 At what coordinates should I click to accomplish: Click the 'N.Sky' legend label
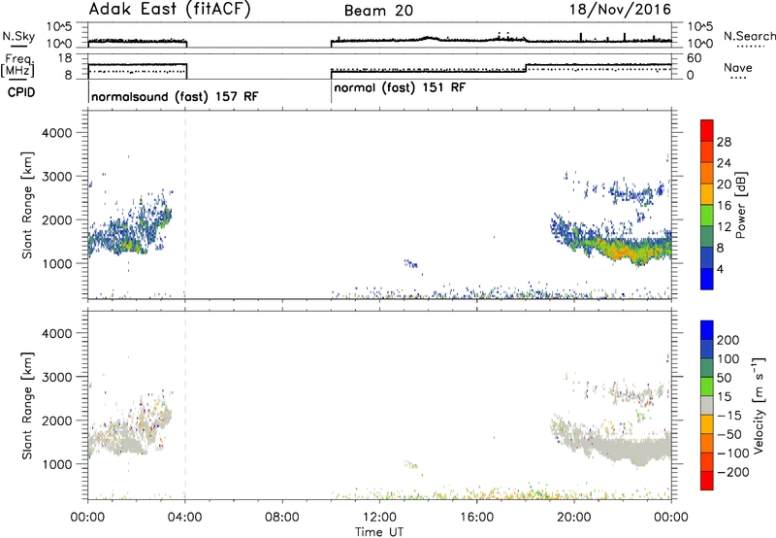pos(18,36)
